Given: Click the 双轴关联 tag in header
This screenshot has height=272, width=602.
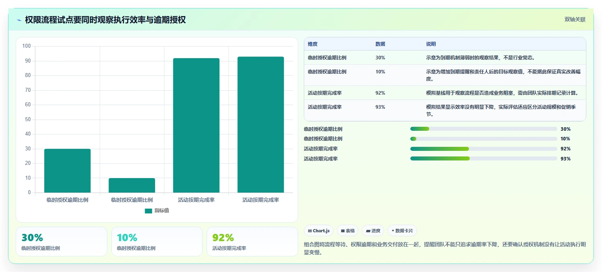Looking at the screenshot, I should (x=575, y=20).
